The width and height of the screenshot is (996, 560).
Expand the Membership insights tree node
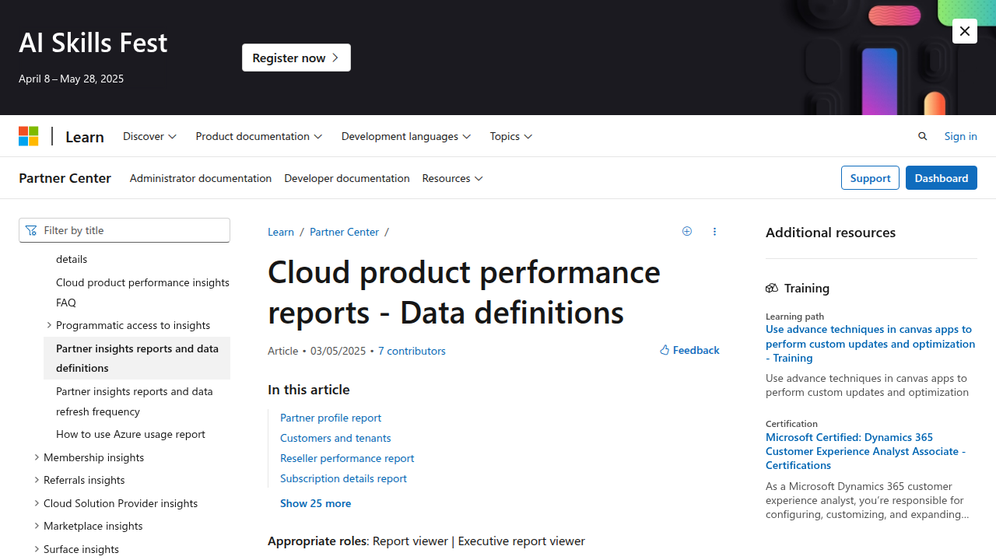[x=37, y=457]
